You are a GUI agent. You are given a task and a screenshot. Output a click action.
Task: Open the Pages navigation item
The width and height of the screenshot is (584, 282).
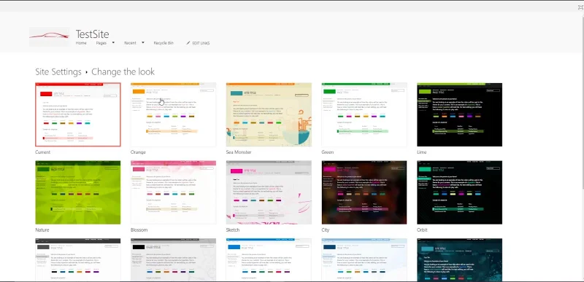point(101,43)
